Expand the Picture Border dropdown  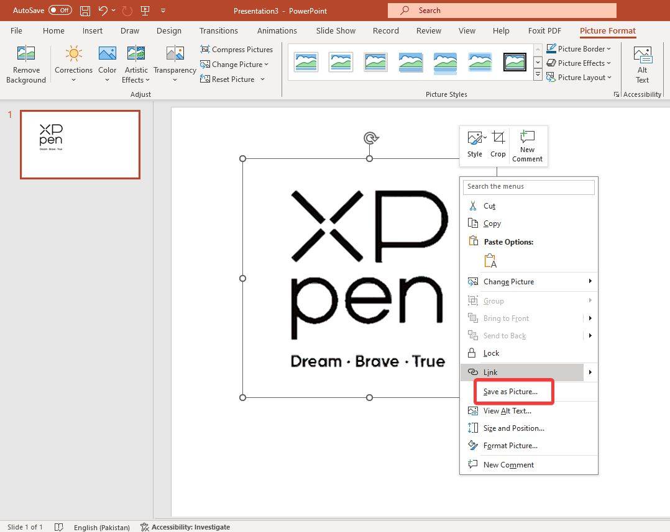click(579, 49)
